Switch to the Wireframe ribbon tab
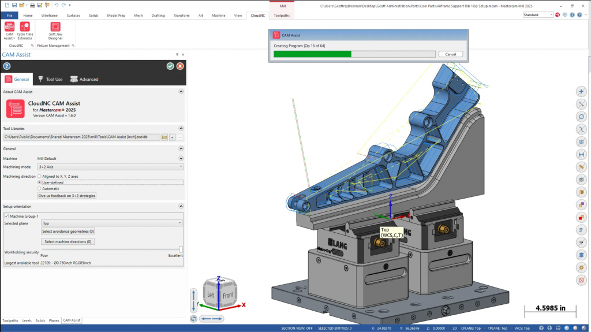The height and width of the screenshot is (332, 591). pos(50,16)
